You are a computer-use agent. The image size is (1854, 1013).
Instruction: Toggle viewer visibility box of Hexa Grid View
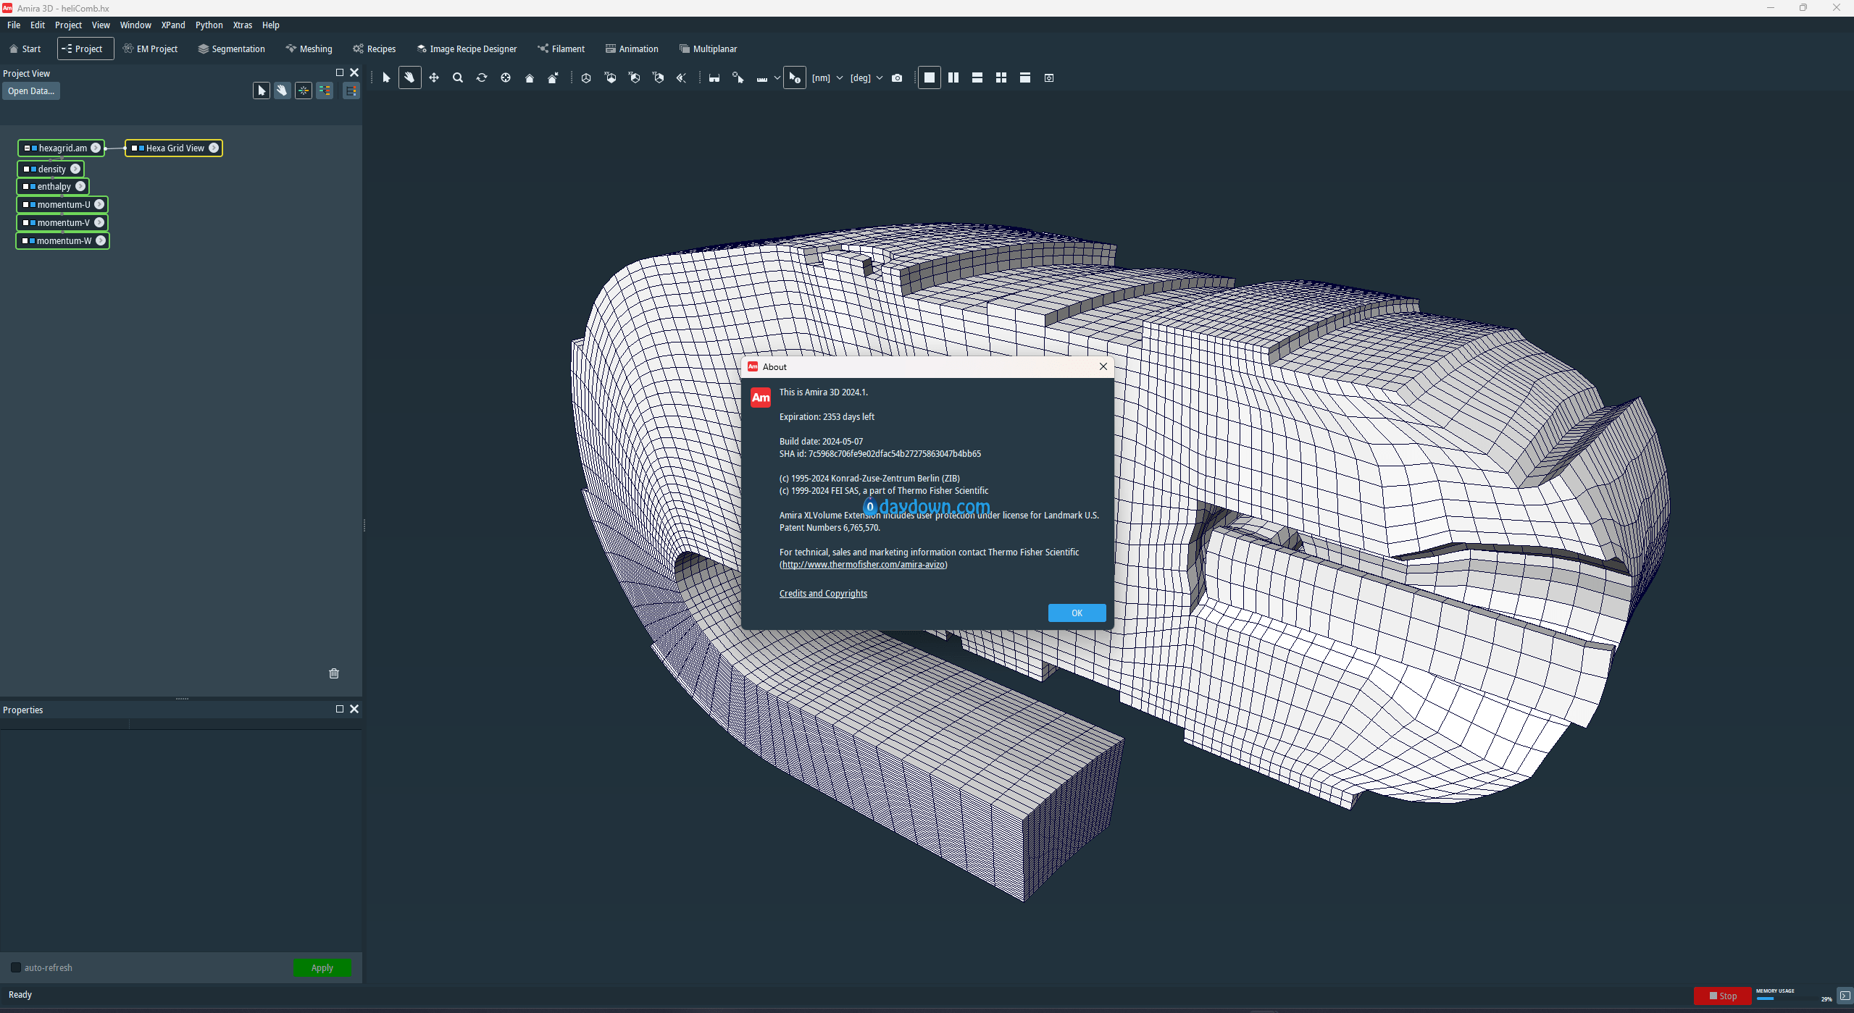click(135, 148)
